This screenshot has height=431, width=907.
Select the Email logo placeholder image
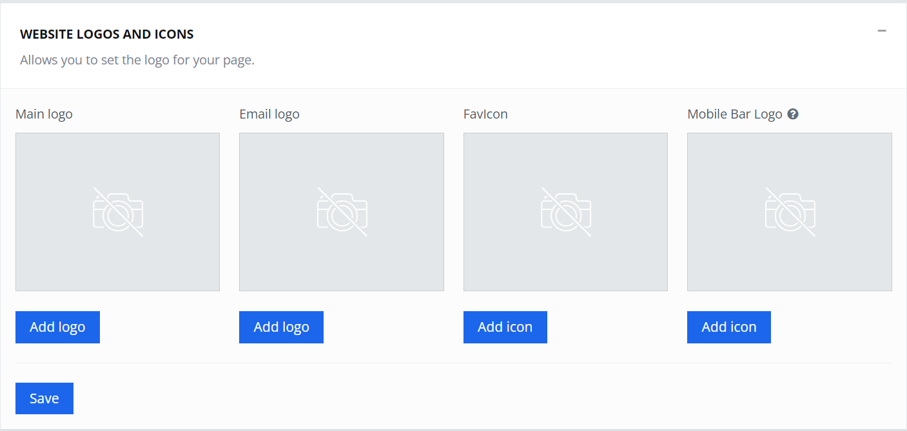coord(342,212)
